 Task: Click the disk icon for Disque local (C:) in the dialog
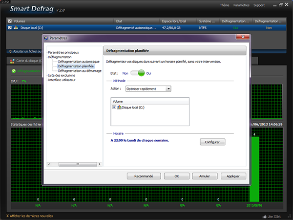(119, 107)
